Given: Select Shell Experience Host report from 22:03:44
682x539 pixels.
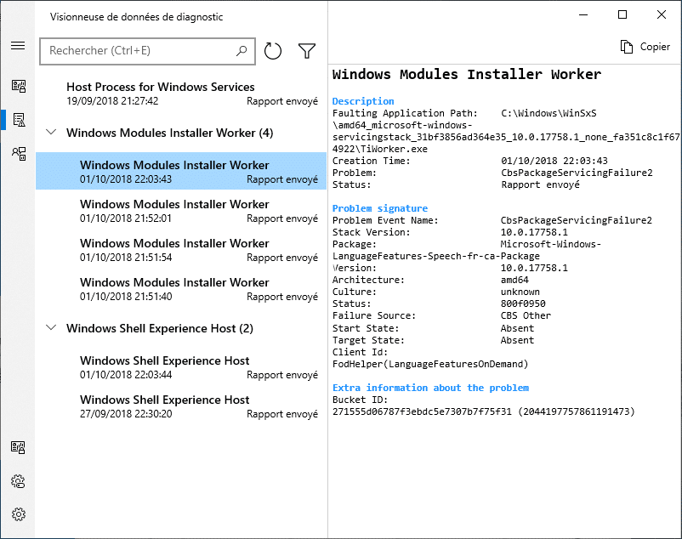Looking at the screenshot, I should 181,367.
